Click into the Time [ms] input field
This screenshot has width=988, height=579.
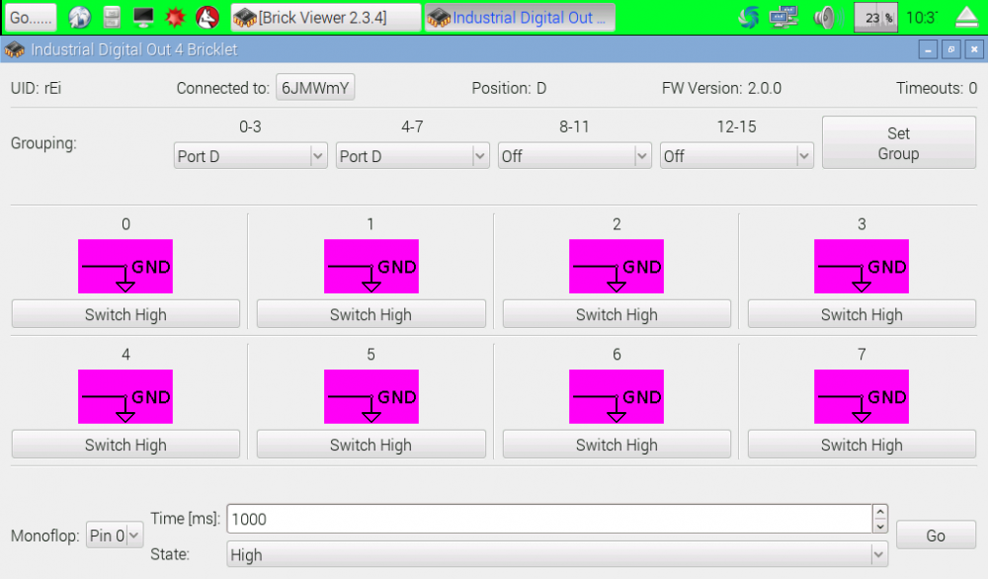pos(548,519)
